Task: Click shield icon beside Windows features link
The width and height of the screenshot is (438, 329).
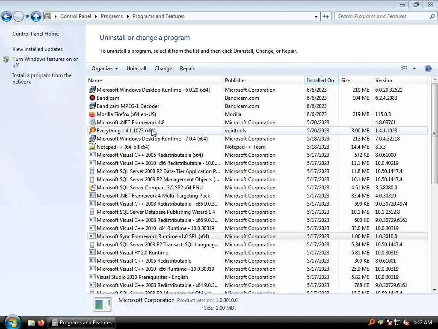Action: (6, 59)
